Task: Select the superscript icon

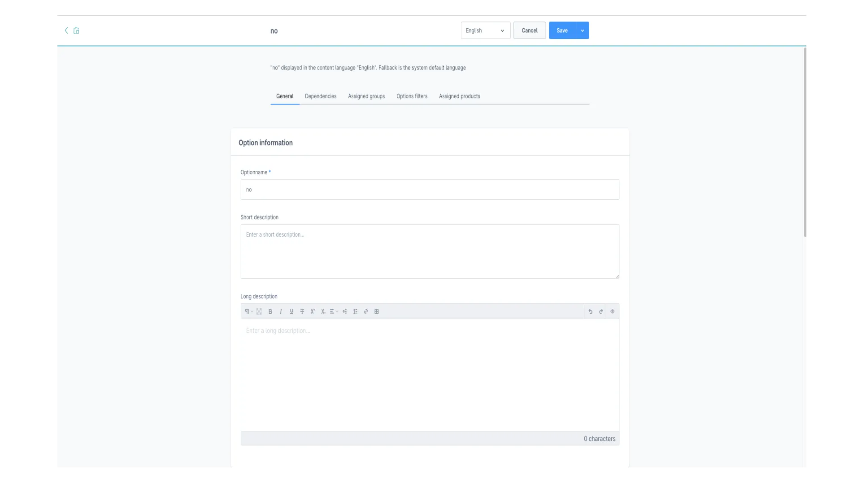Action: click(x=313, y=311)
